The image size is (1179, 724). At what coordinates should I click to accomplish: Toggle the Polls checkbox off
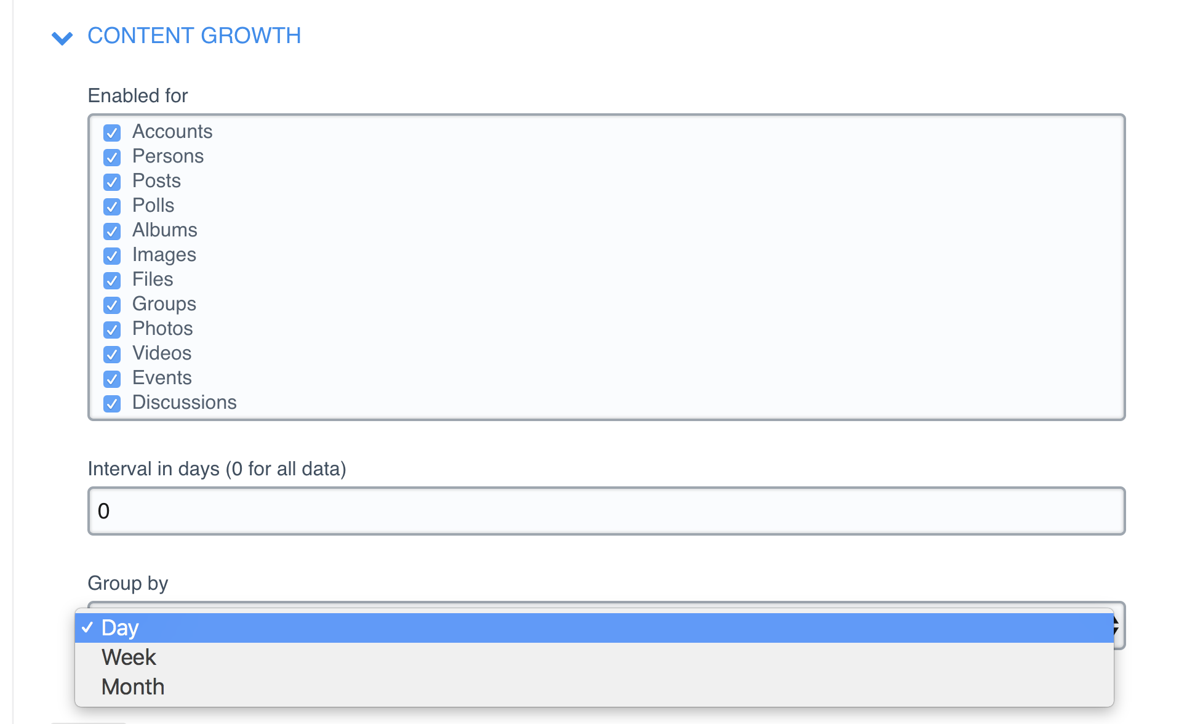[112, 206]
